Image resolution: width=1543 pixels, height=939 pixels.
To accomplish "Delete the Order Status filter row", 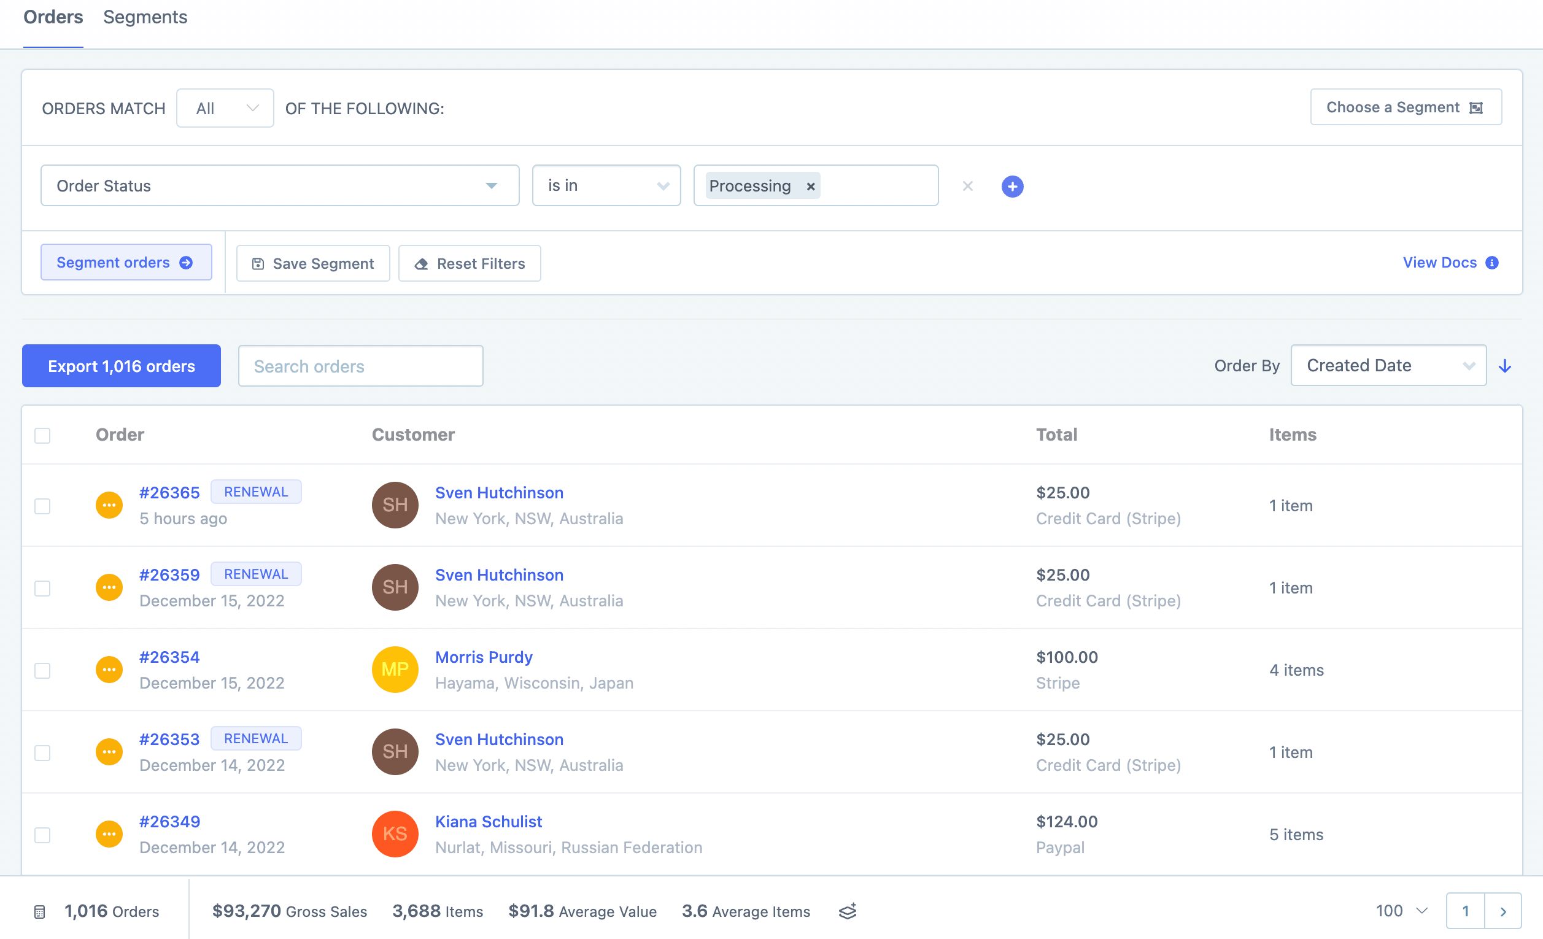I will click(967, 186).
